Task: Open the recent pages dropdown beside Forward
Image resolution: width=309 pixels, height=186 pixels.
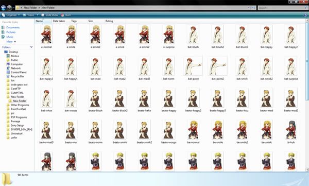Action: click(x=13, y=8)
